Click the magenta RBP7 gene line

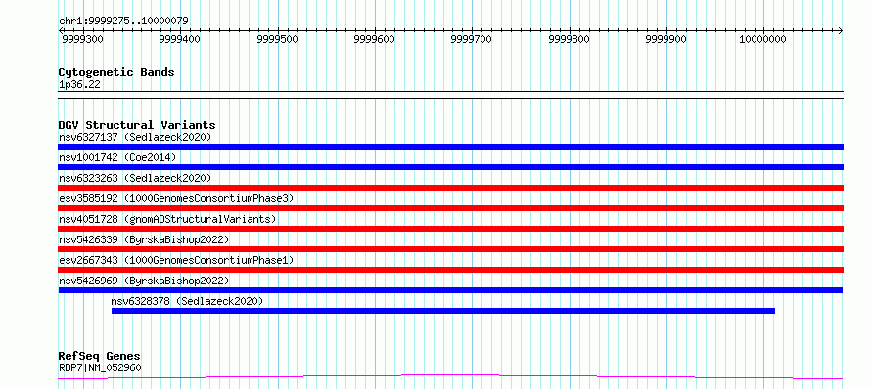tap(450, 377)
